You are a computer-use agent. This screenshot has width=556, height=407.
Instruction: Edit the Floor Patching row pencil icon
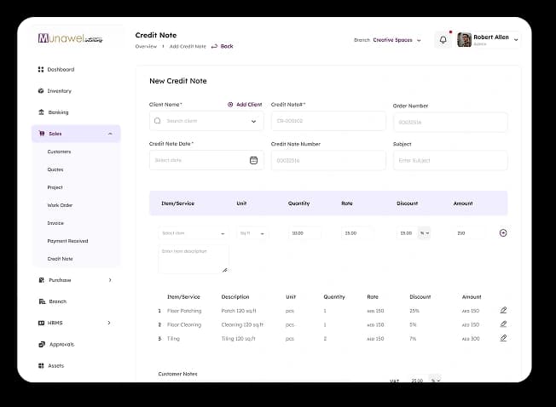click(x=503, y=311)
